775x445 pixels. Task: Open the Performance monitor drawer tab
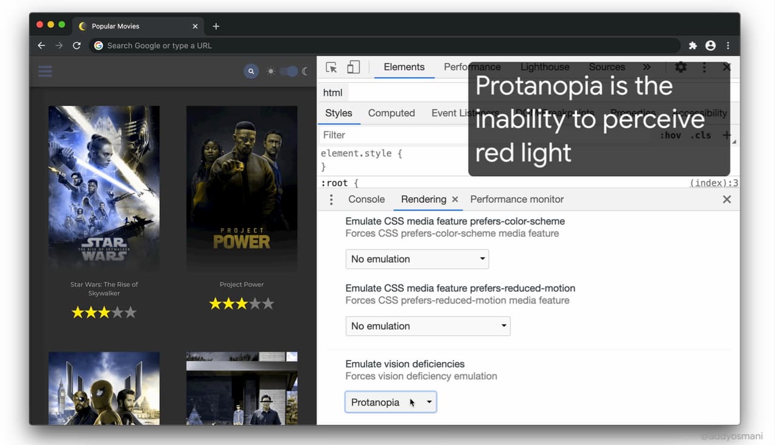517,199
